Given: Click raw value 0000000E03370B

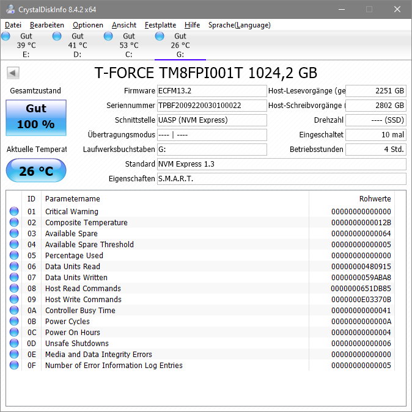Looking at the screenshot, I should pos(361,300).
